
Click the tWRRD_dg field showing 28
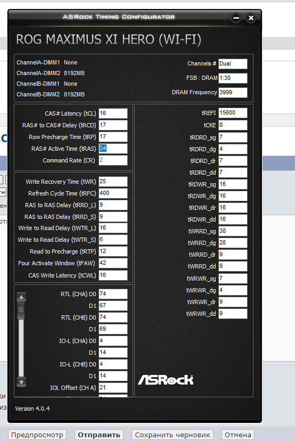pyautogui.click(x=233, y=243)
